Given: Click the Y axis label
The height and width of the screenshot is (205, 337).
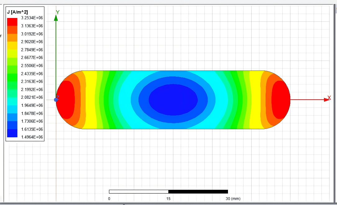Looking at the screenshot, I should click(x=57, y=12).
